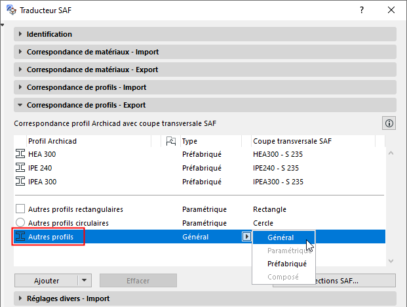Click the IPEA300 - S 235 cell
The height and width of the screenshot is (307, 407).
click(278, 182)
